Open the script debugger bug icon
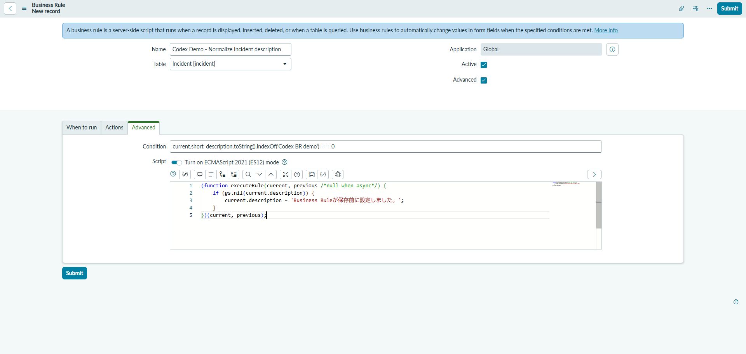This screenshot has height=354, width=746. [338, 174]
